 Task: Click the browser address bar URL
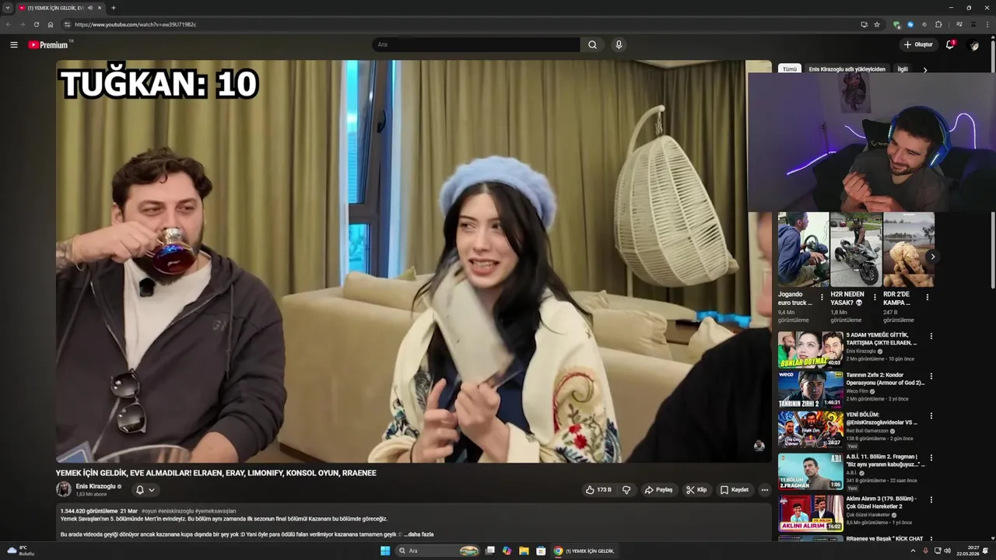[135, 24]
